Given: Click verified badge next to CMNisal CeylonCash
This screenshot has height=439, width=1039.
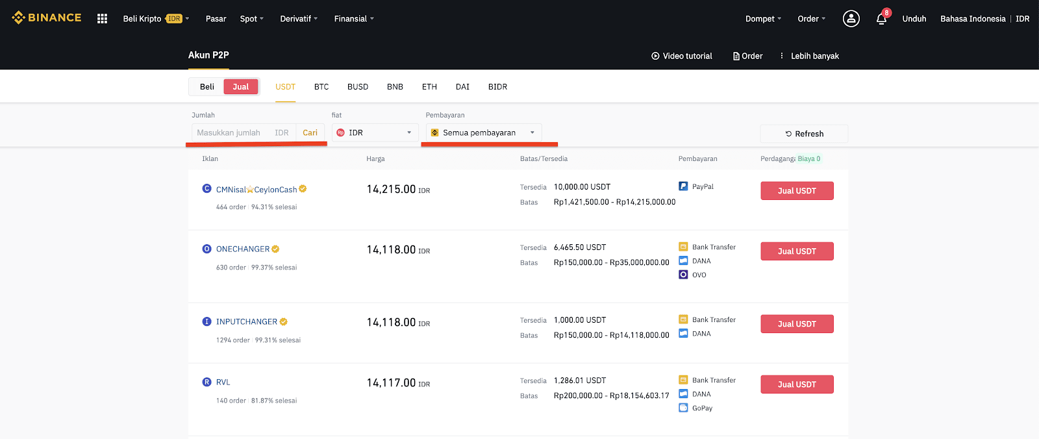Looking at the screenshot, I should (303, 189).
